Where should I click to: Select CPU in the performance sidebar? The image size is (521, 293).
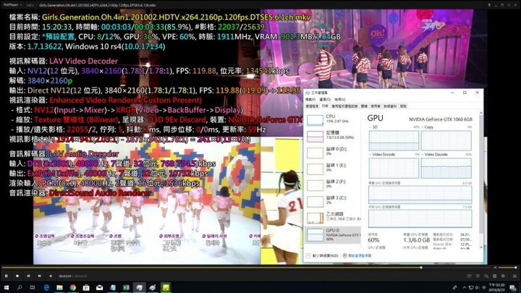(x=332, y=119)
